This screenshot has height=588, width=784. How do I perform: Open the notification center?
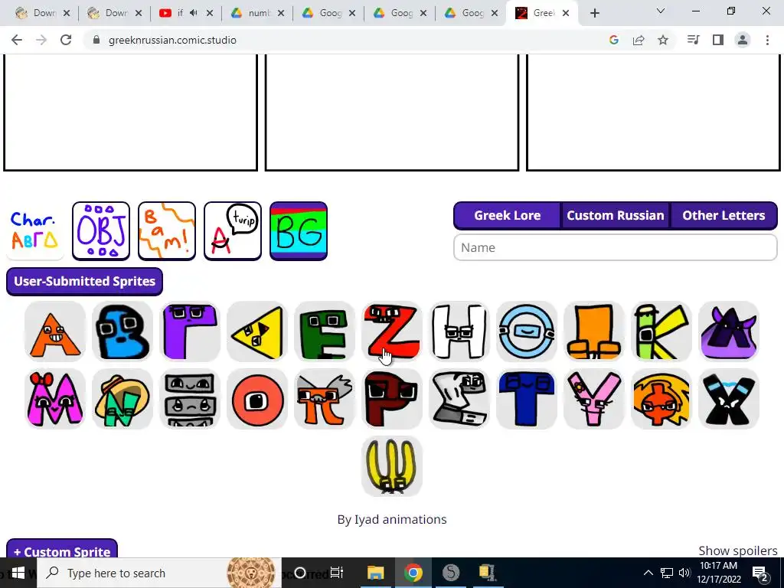click(760, 573)
